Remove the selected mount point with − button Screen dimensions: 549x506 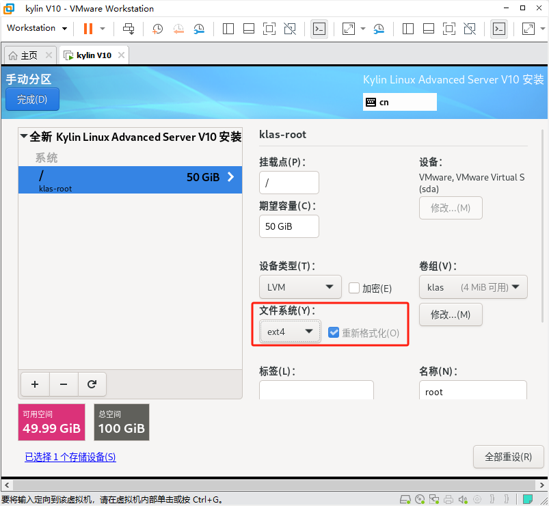coord(64,384)
